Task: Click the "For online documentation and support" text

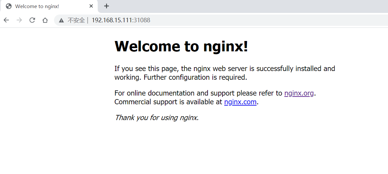Action: coord(175,93)
